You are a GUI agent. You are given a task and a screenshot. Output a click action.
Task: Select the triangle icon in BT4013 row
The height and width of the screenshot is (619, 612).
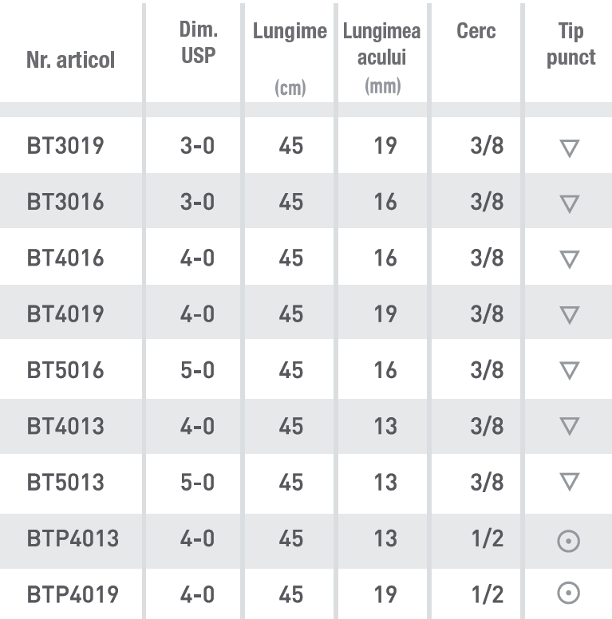coord(569,427)
